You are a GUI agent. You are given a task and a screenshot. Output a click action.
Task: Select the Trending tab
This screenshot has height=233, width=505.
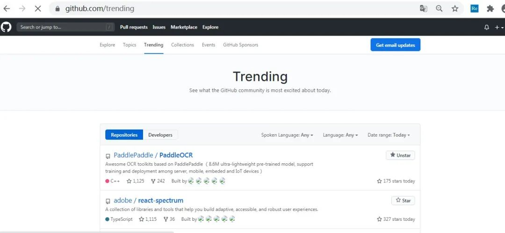coord(154,45)
